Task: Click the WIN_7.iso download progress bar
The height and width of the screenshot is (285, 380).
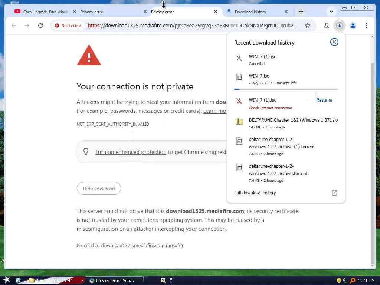Action: coord(286,89)
